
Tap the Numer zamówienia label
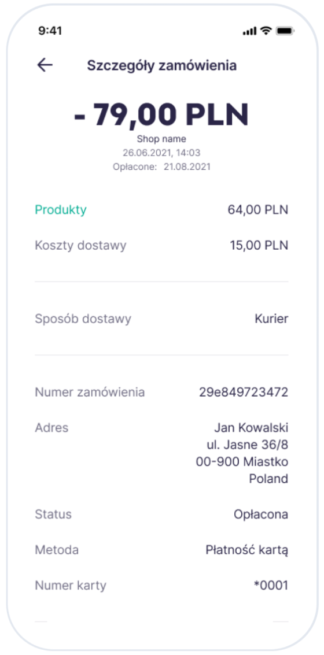coord(90,392)
